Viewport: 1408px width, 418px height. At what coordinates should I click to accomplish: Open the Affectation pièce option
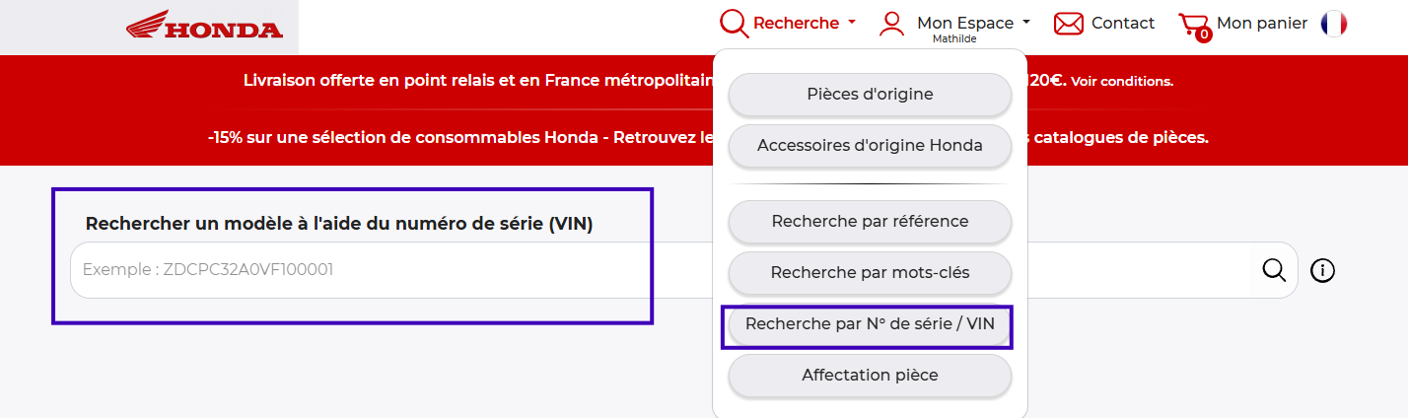870,376
